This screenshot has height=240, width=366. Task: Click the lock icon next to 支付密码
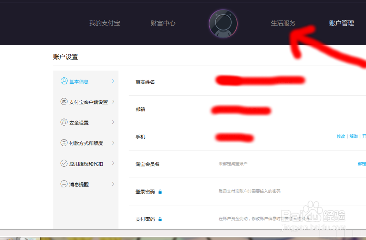[x=160, y=219]
